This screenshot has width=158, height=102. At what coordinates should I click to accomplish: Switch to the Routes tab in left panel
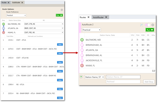(4, 3)
